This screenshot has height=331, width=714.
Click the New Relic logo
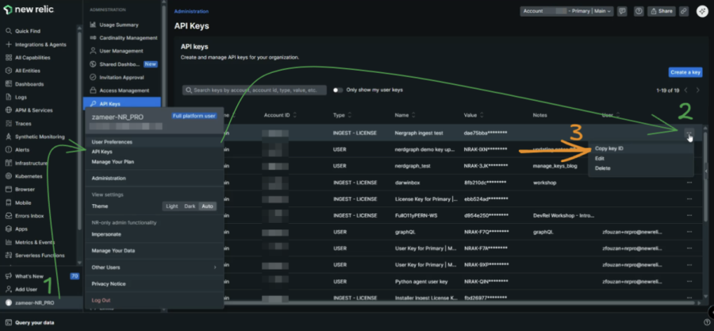pos(29,10)
